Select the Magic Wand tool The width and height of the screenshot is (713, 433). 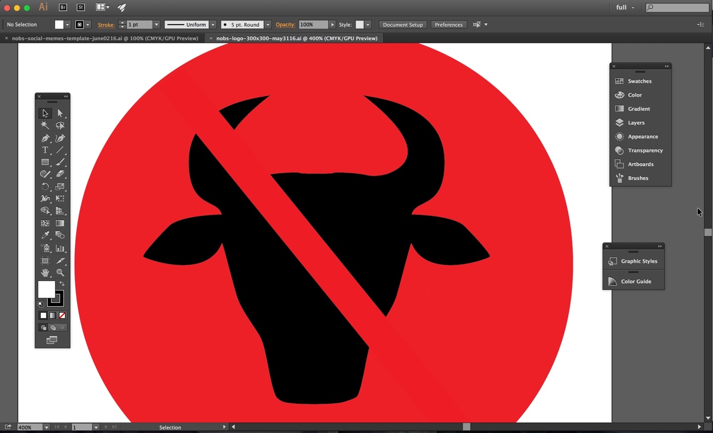point(45,126)
